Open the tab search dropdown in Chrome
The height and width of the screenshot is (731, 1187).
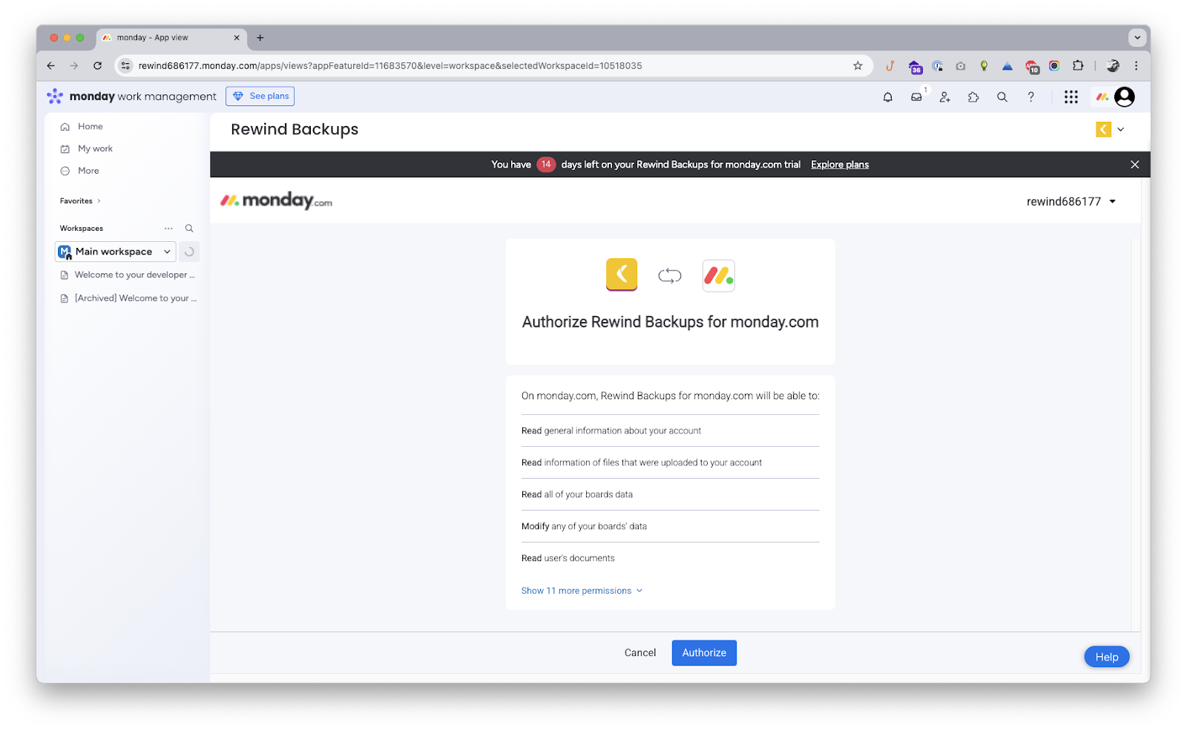tap(1137, 37)
